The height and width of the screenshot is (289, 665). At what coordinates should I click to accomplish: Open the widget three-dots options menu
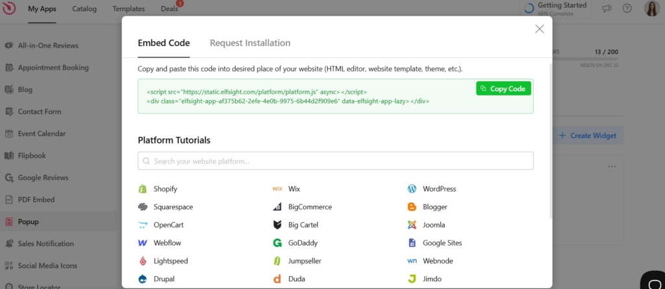coord(612,167)
